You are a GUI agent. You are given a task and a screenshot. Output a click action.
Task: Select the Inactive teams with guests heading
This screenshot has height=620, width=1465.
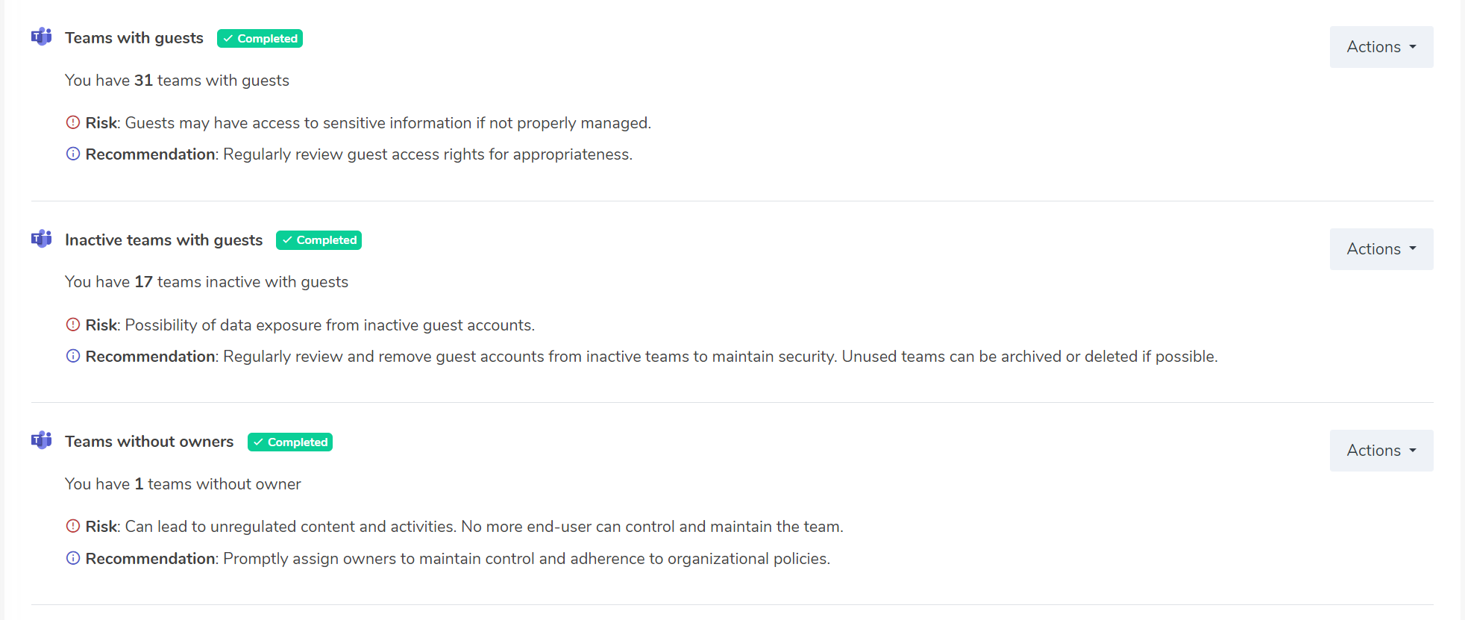tap(164, 240)
